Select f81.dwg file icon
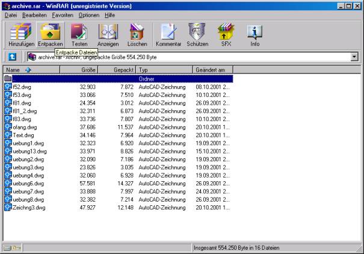This screenshot has width=364, height=254. click(x=8, y=103)
